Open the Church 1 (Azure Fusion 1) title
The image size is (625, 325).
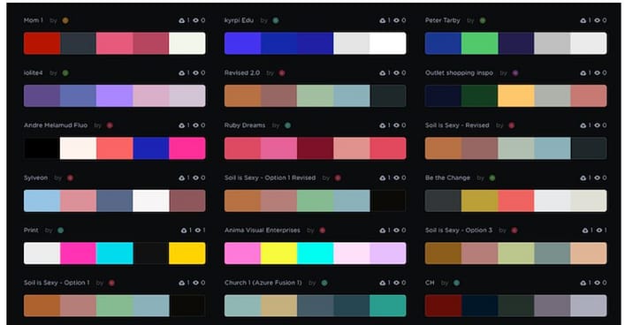[x=263, y=283]
